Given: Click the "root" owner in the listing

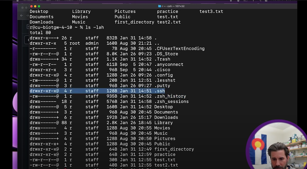Looking at the screenshot, I should coord(74,43).
